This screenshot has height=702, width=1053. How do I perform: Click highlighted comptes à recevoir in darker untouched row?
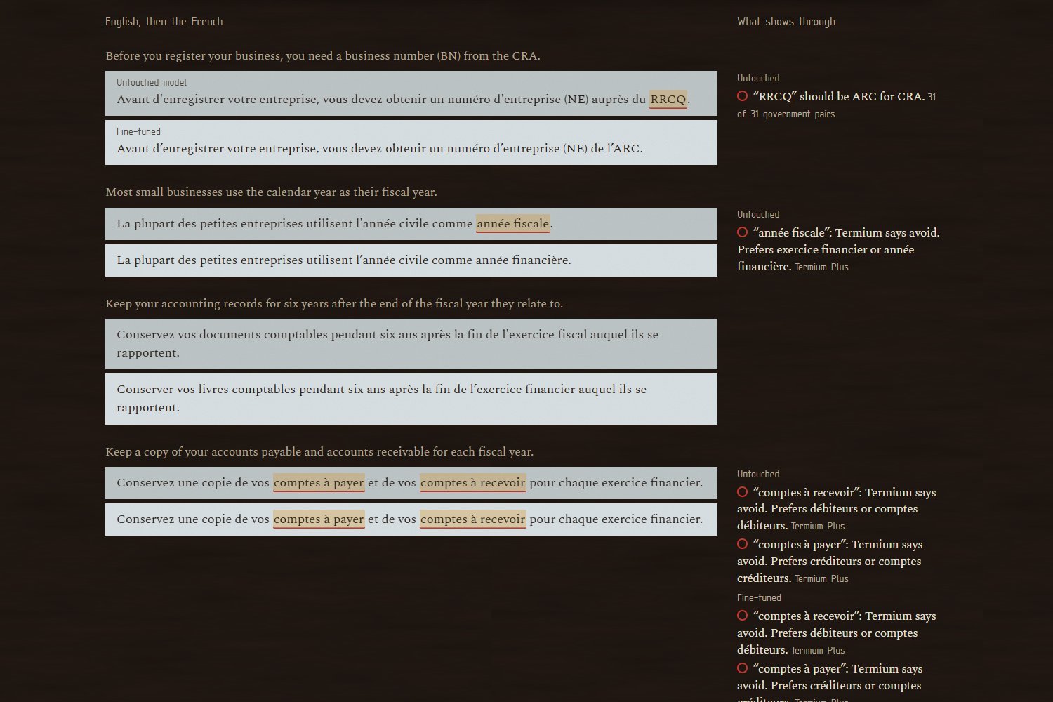(x=472, y=483)
